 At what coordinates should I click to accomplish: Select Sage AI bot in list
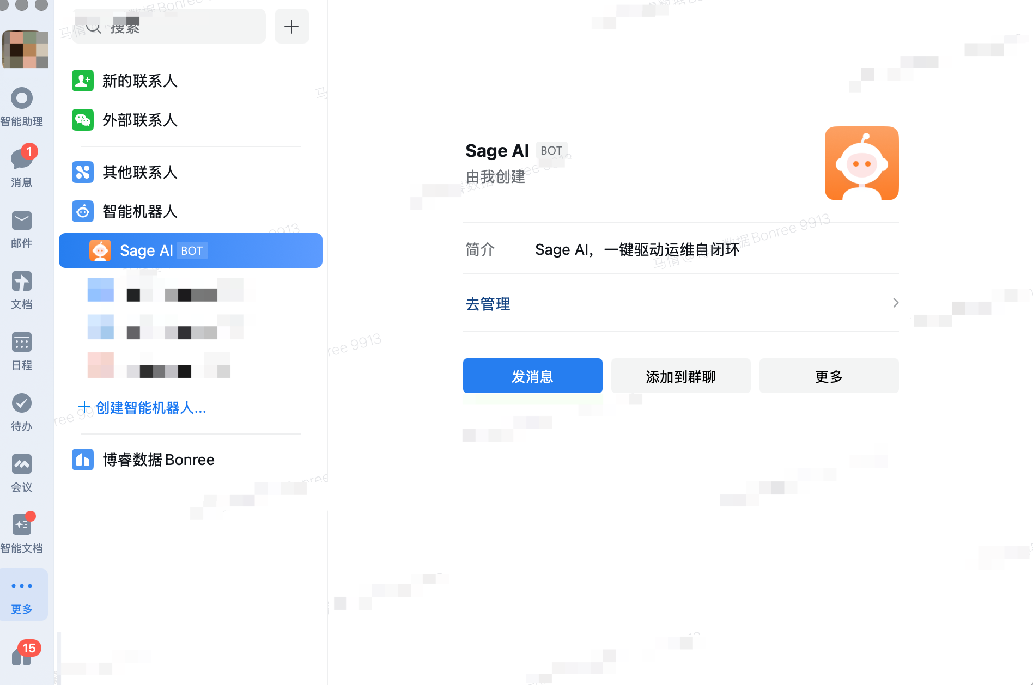(191, 250)
